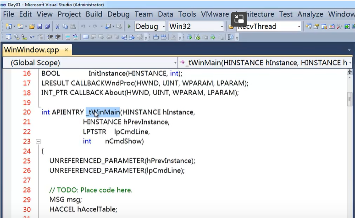Click the Build Solution gear icon
355x218 pixels.
[x=197, y=37]
